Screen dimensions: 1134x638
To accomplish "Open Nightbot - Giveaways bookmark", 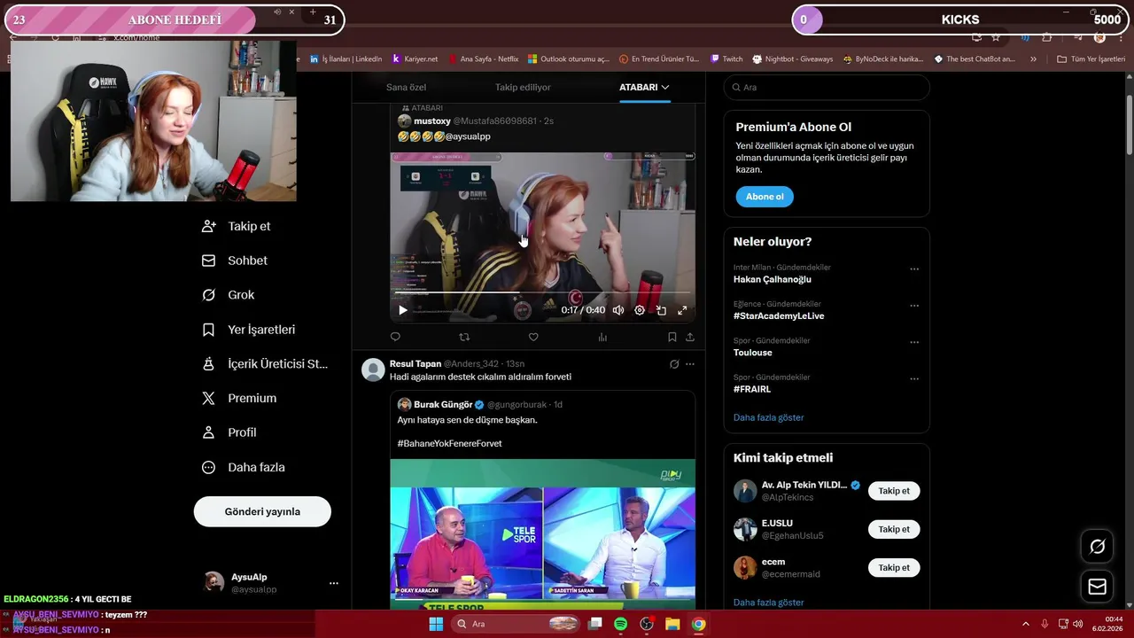I will click(x=793, y=59).
